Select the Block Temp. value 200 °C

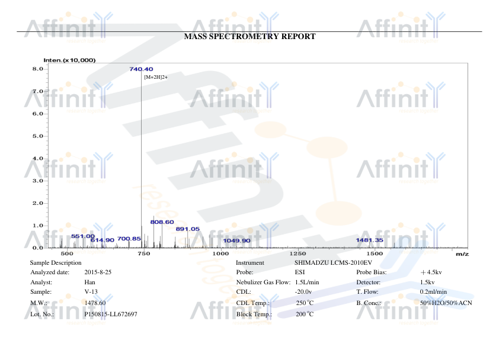point(305,314)
